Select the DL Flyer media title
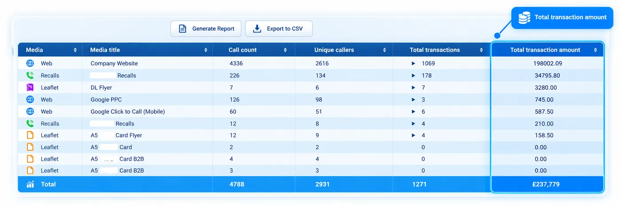Screen dimensions: 621x206 102,88
